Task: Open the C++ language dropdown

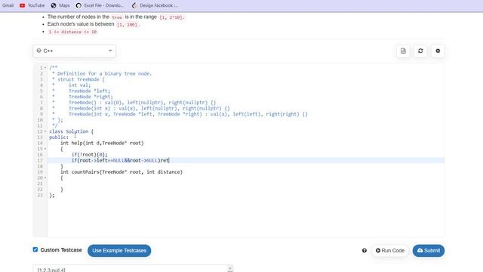Action: (x=75, y=51)
